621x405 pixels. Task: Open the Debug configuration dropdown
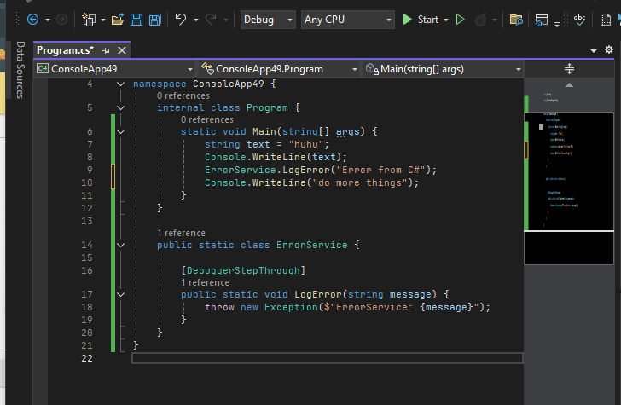268,20
